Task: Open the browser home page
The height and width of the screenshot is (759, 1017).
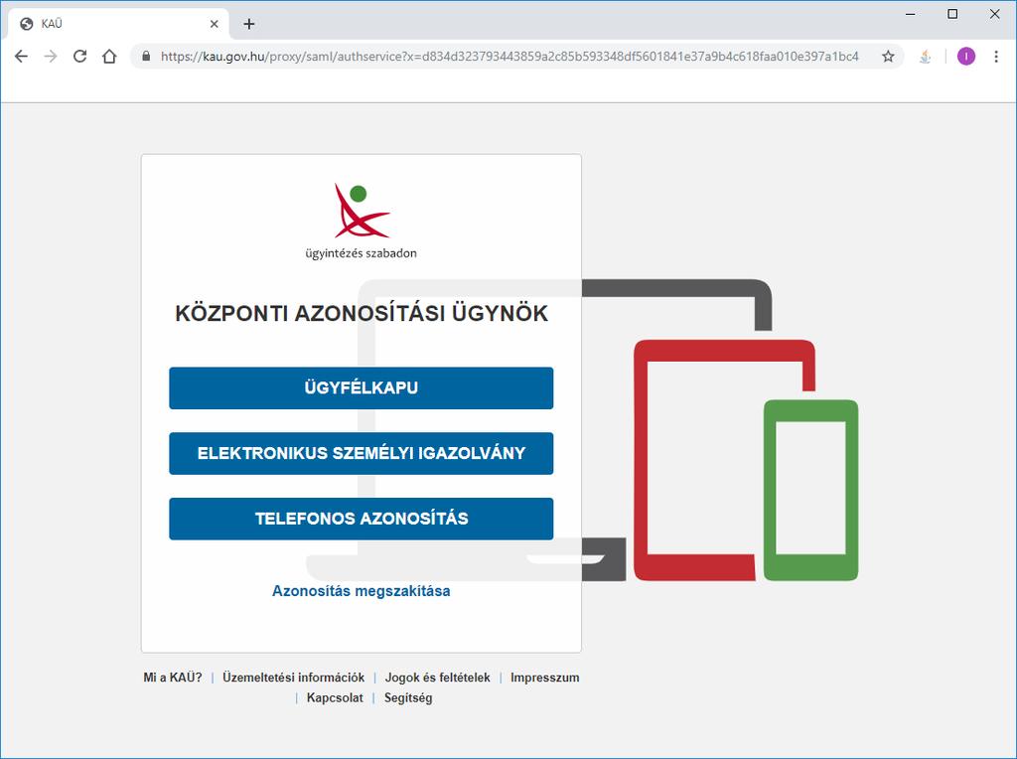Action: click(109, 57)
